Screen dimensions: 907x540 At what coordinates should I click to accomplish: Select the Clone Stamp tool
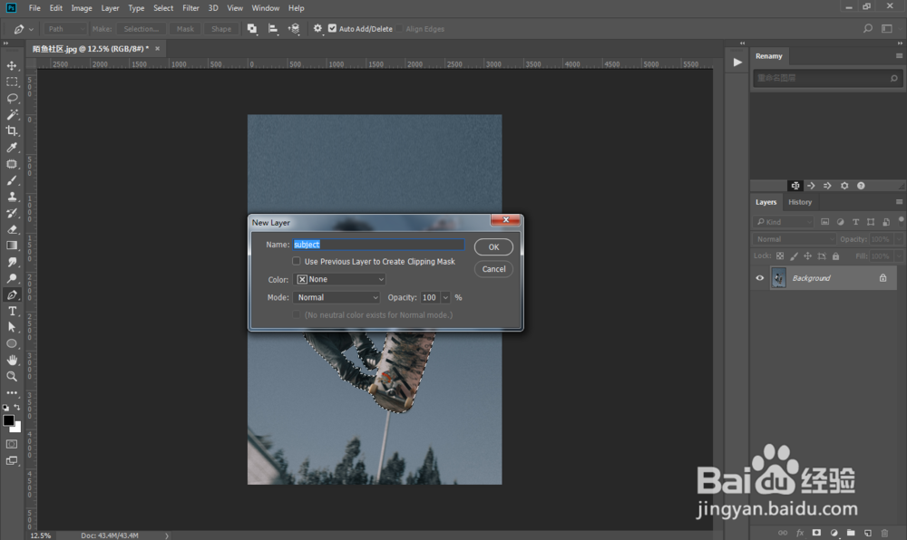12,197
